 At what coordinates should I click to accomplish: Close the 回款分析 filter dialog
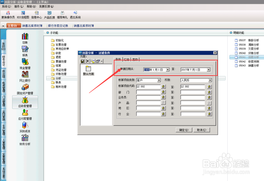[x=215, y=53]
